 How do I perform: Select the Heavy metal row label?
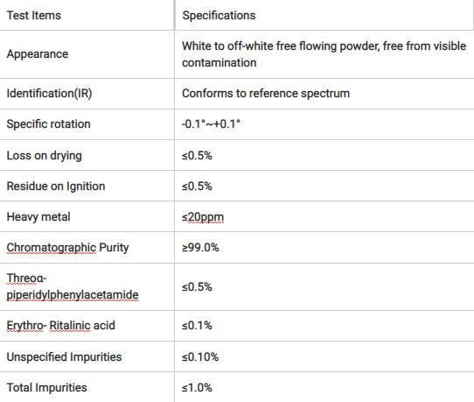click(38, 216)
